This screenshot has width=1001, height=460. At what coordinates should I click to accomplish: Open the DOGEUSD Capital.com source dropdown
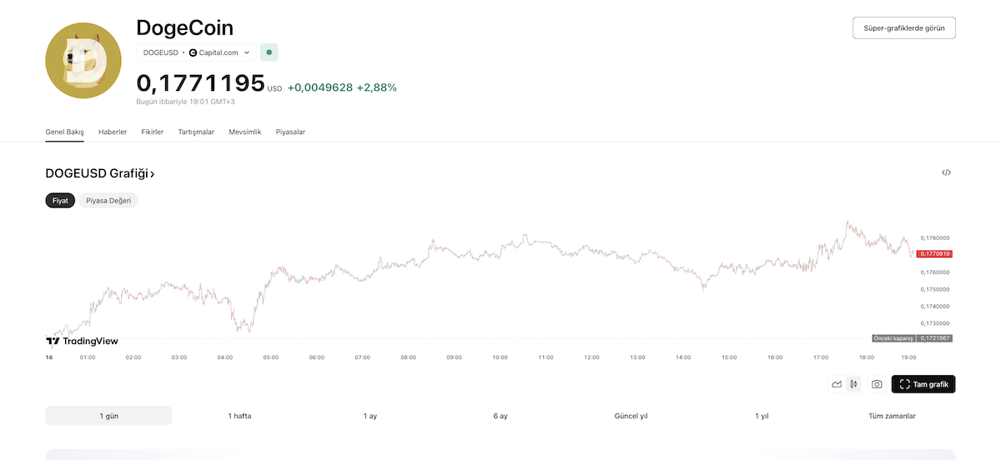[196, 52]
